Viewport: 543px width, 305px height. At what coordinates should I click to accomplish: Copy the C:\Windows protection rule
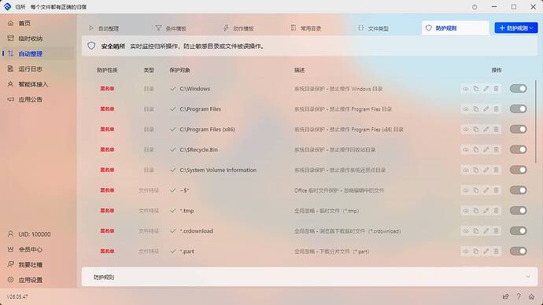click(x=476, y=89)
